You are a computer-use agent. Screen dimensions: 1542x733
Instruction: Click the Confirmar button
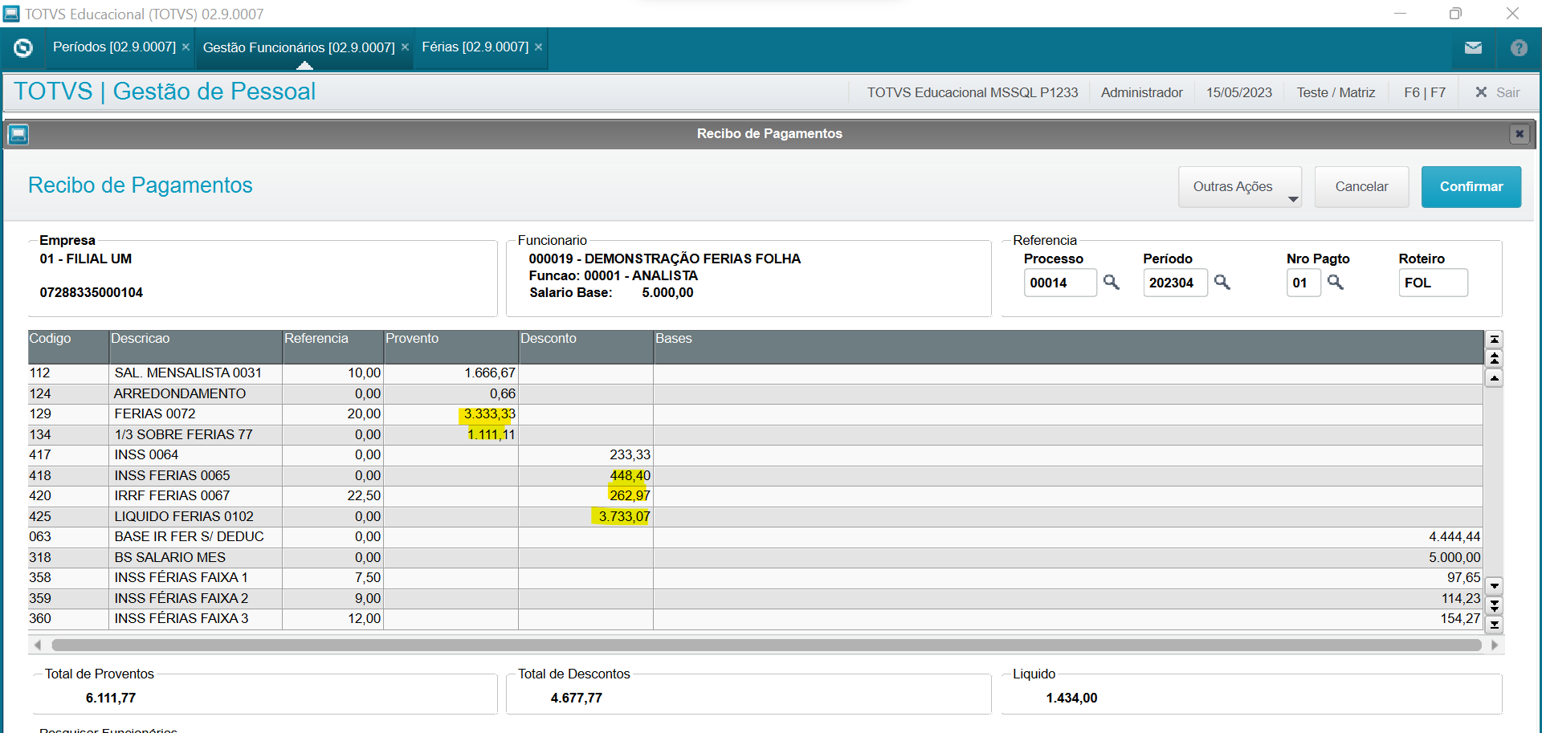[x=1471, y=187]
